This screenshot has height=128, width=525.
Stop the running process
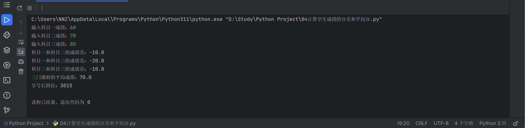tap(30, 8)
